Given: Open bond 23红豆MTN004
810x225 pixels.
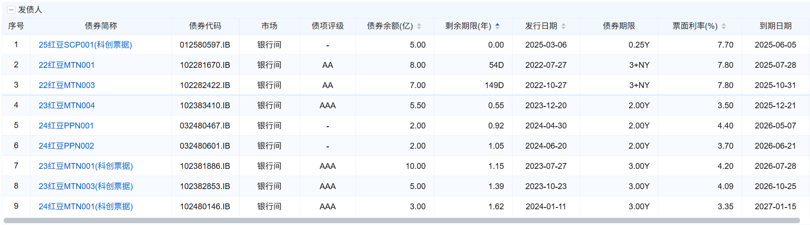Looking at the screenshot, I should pos(67,106).
